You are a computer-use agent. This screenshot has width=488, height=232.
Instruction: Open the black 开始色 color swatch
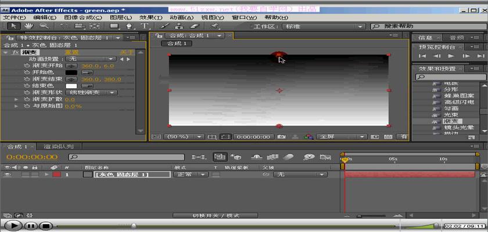pyautogui.click(x=71, y=72)
